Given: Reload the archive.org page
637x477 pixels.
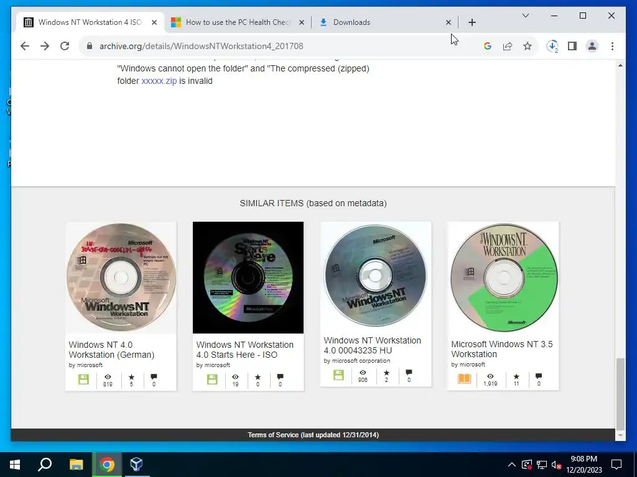Looking at the screenshot, I should [x=65, y=46].
